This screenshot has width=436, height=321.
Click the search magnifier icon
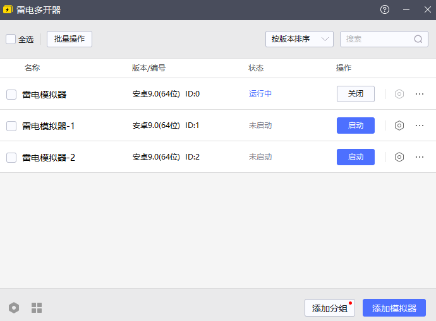pyautogui.click(x=418, y=39)
